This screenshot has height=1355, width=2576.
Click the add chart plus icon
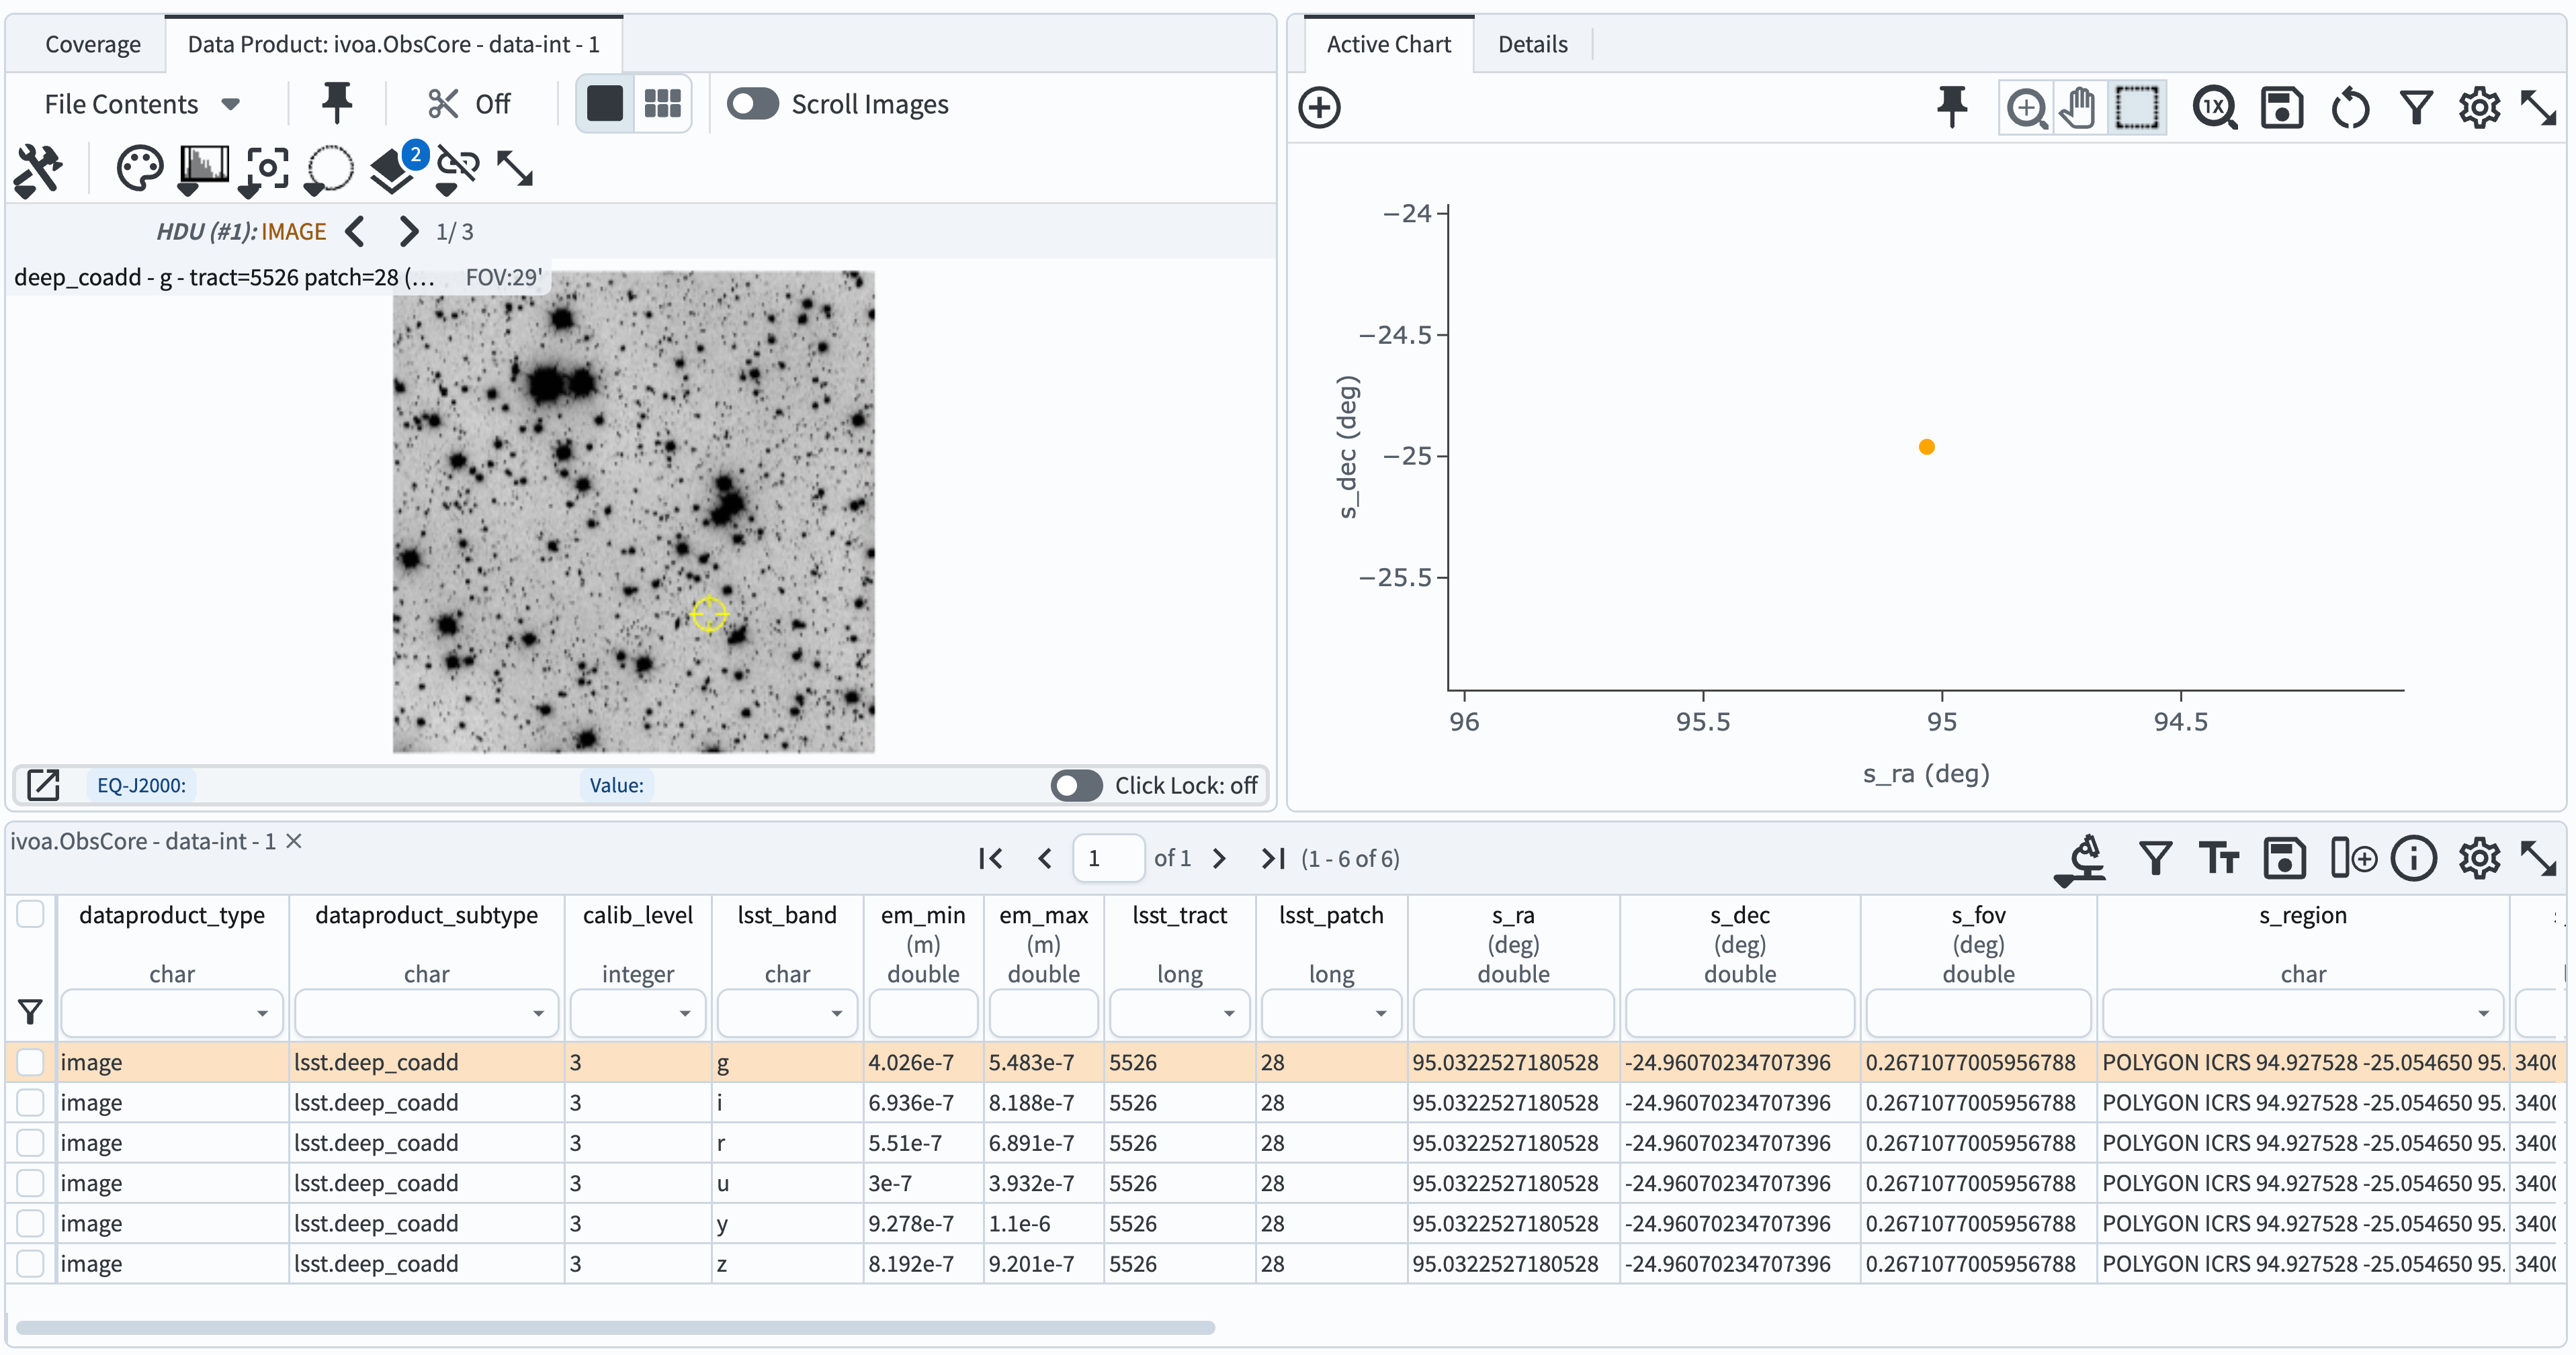pyautogui.click(x=1319, y=107)
